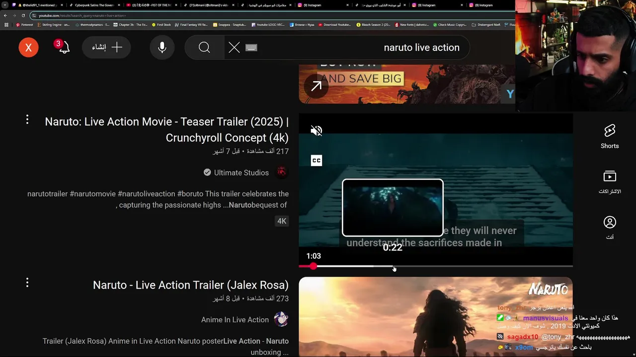
Task: Close the '@khalid91_1 mentioned' tab
Action: click(x=62, y=5)
